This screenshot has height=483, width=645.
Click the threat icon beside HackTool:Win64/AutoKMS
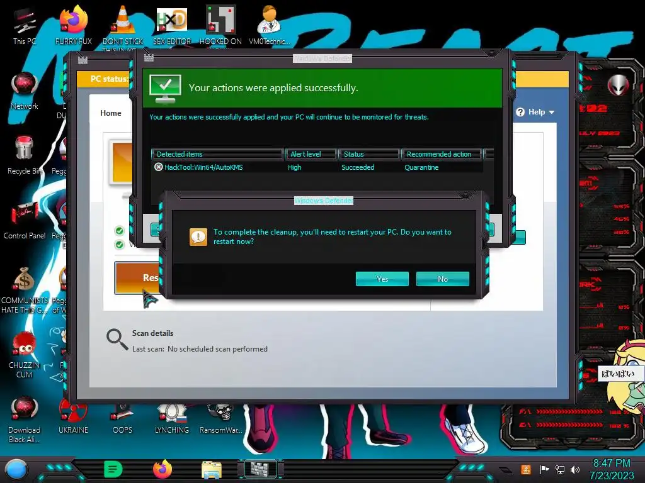pyautogui.click(x=158, y=167)
